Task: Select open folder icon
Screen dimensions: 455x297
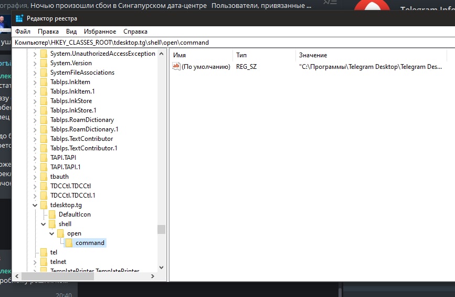Action: point(61,233)
